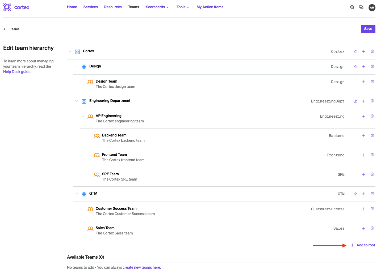Image resolution: width=385 pixels, height=278 pixels.
Task: Add a child under GTM department
Action: [x=364, y=194]
